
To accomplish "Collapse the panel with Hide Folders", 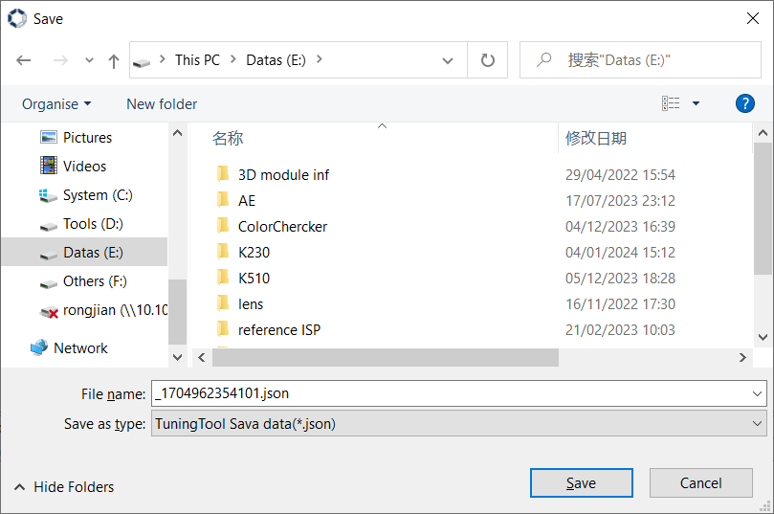I will [64, 487].
